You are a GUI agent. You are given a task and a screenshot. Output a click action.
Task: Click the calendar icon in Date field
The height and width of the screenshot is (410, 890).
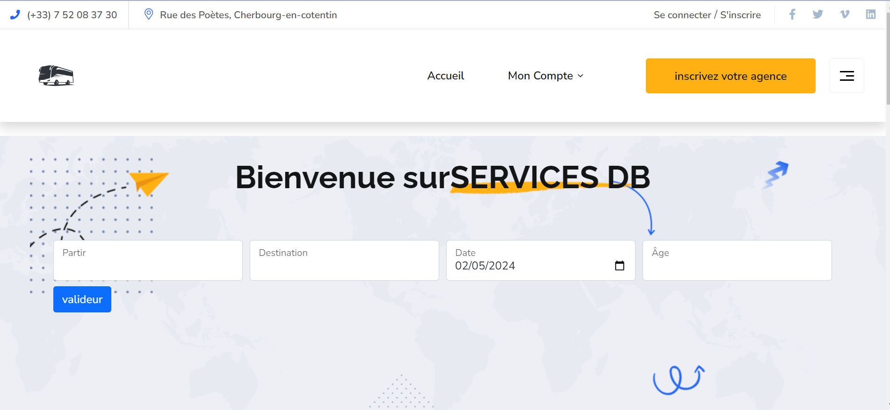619,266
